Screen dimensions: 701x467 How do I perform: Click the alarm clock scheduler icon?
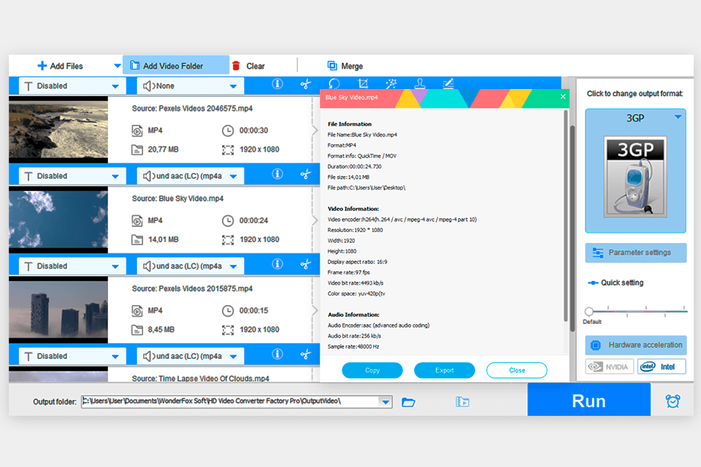coord(672,400)
